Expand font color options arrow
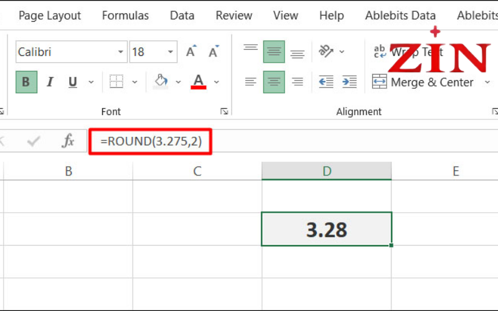498x311 pixels. point(216,82)
